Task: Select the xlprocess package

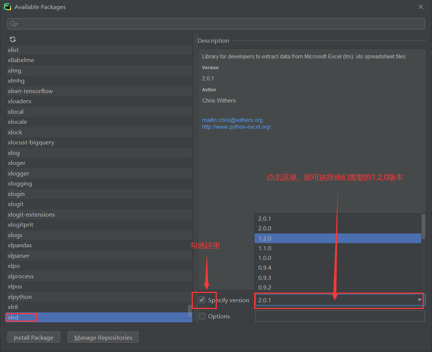Action: 99,276
